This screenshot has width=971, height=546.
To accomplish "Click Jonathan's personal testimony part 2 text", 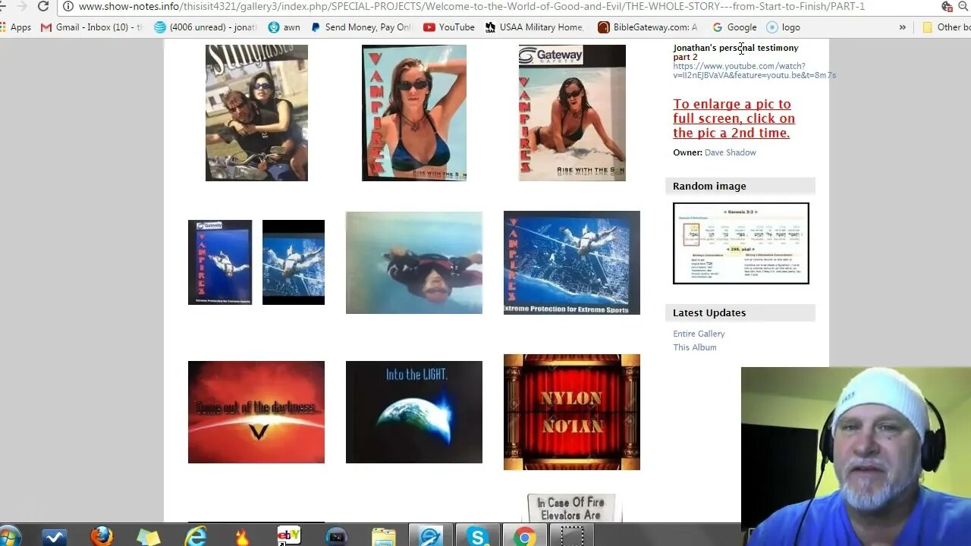I will [x=735, y=52].
